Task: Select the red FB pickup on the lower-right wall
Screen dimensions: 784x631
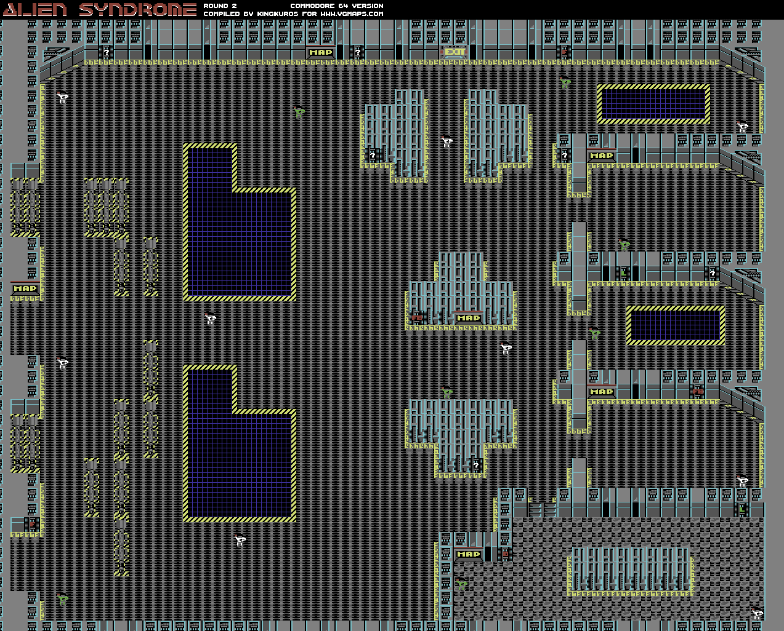Action: point(697,391)
